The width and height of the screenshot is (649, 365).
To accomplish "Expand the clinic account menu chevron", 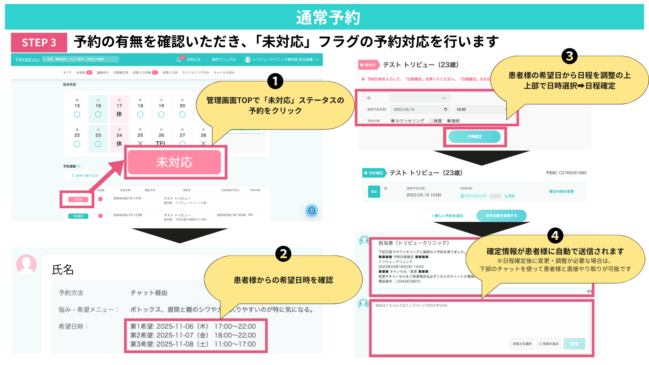I will [317, 59].
